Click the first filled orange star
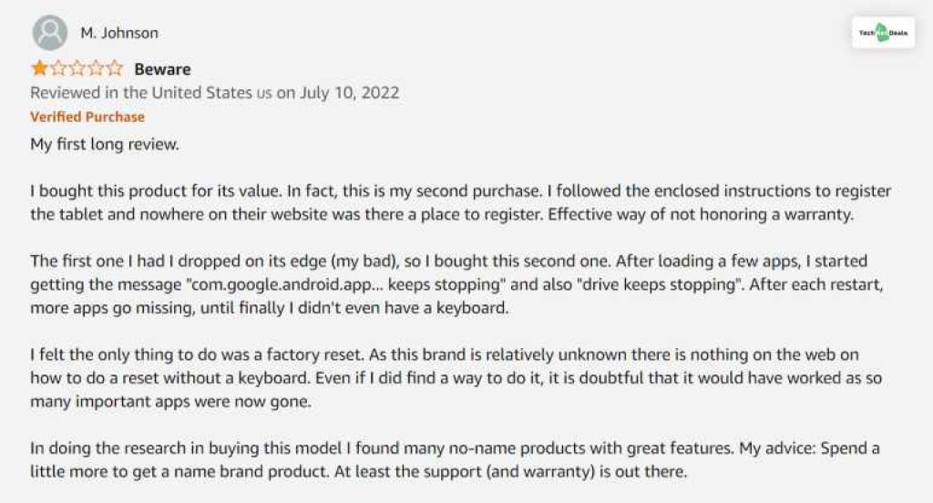 (x=39, y=68)
